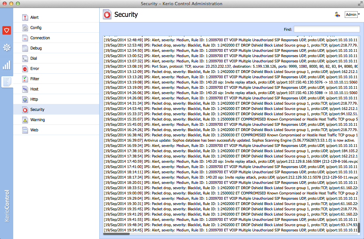Select the 12:53:48 Packet drop log line

231,45
